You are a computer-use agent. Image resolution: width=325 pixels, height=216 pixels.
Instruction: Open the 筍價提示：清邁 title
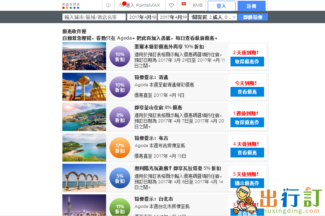coord(151,77)
